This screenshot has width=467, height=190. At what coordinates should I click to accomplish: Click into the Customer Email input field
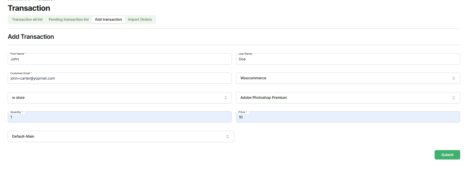pyautogui.click(x=119, y=78)
